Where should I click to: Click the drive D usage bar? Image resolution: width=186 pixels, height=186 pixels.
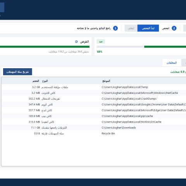click(45, 46)
